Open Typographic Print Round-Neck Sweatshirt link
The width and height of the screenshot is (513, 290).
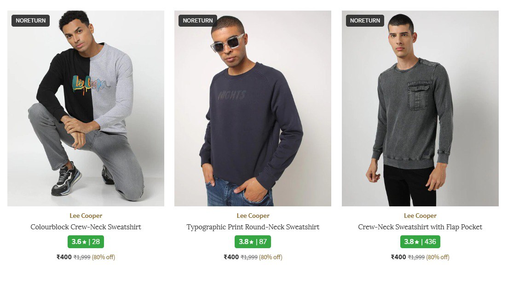[253, 227]
